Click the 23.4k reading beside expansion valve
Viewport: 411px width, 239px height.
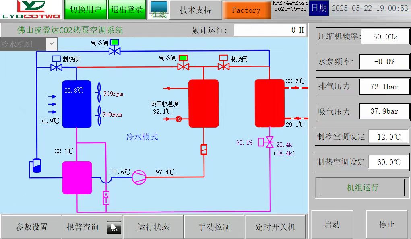pyautogui.click(x=284, y=145)
